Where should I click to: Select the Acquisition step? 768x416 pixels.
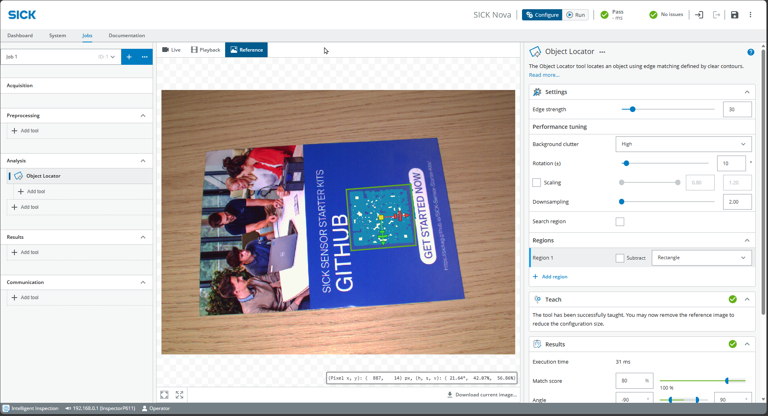(x=77, y=86)
